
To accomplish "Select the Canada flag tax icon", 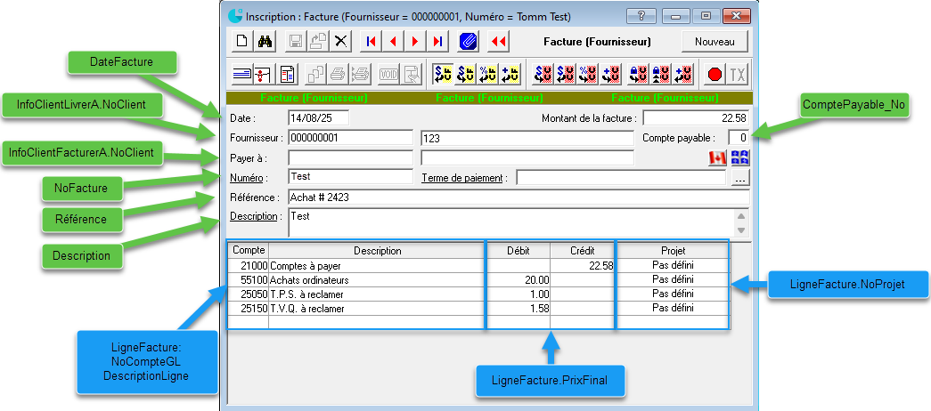I will pos(717,157).
